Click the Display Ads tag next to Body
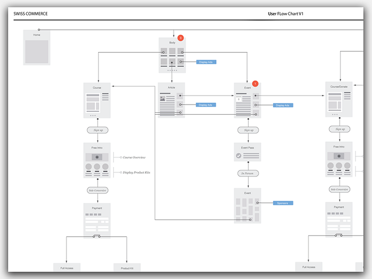Screen dimensions: 372x279 click(x=206, y=62)
